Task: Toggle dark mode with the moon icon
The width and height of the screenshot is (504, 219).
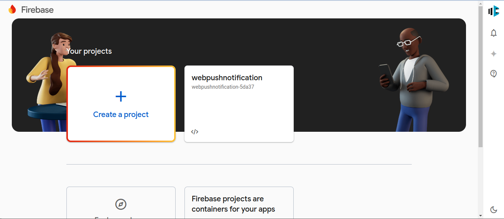Action: click(494, 210)
